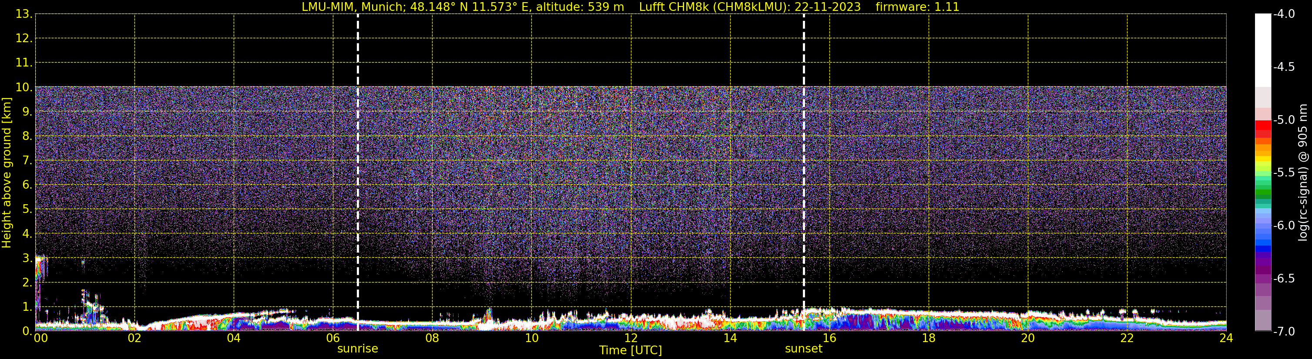
Task: Click the 'sunrise' label below the axis
Action: click(358, 349)
